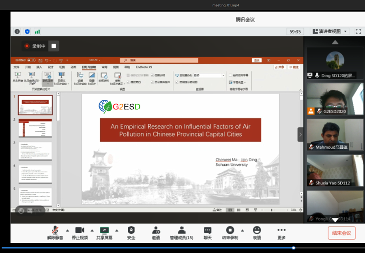Toggle the 播放旁白 play narrations checkbox
Viewport: 365px width, 253px height.
click(x=128, y=82)
